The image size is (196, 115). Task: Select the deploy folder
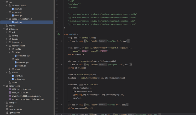pyautogui.click(x=12, y=26)
